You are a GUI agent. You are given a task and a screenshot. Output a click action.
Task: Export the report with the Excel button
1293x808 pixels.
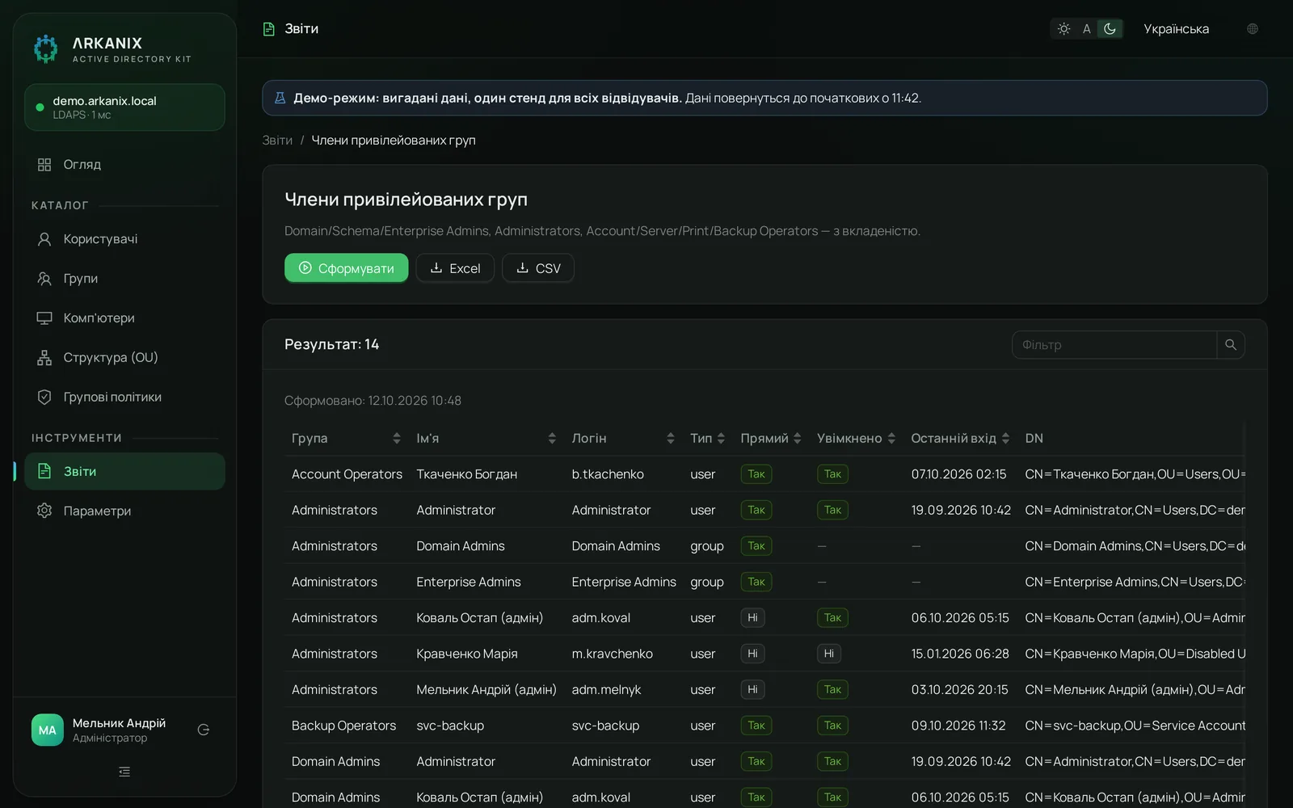tap(455, 268)
